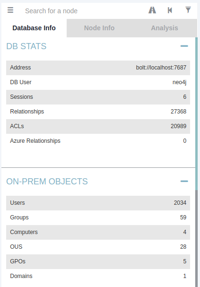Click the panel vertical scrollbar
This screenshot has height=287, width=200.
coord(196,113)
